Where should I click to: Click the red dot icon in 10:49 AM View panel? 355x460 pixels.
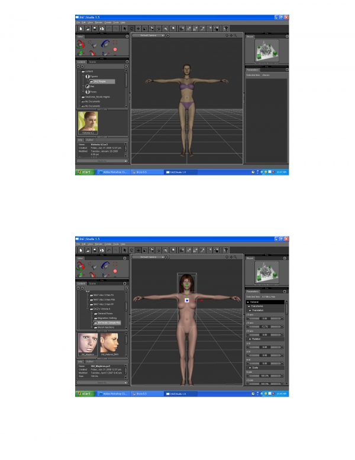pos(115,271)
